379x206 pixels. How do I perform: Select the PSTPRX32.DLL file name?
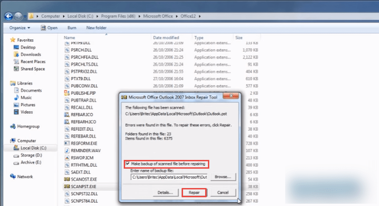84,71
